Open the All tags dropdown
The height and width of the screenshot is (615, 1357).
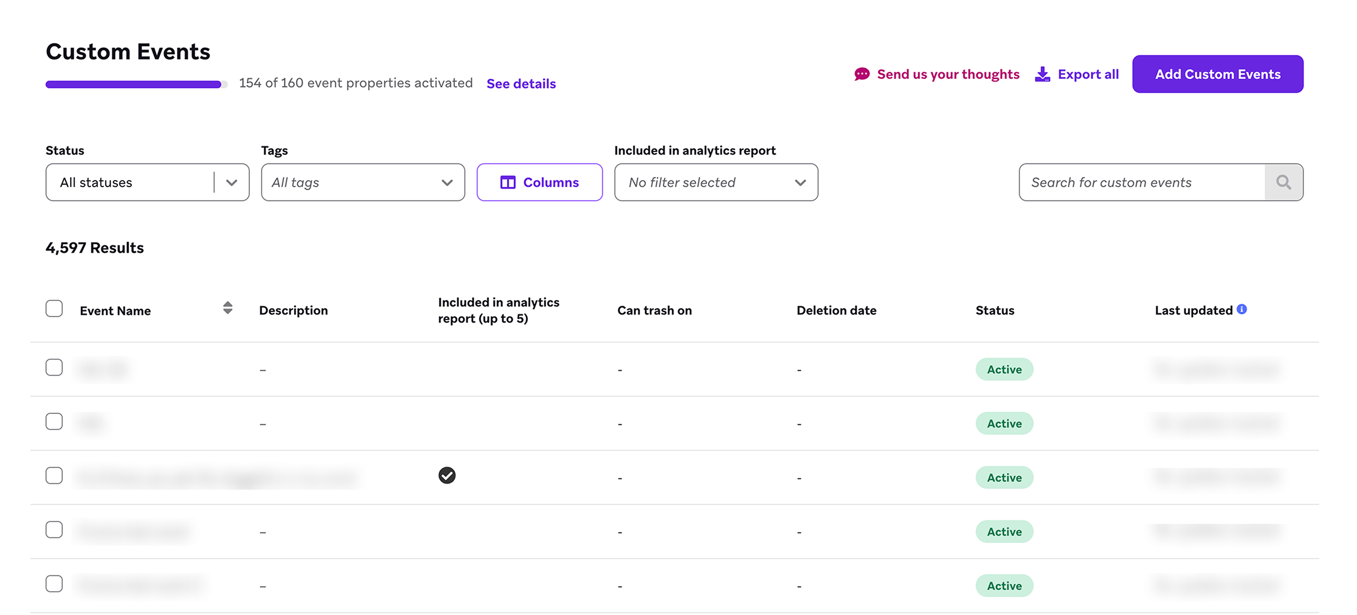pos(363,182)
